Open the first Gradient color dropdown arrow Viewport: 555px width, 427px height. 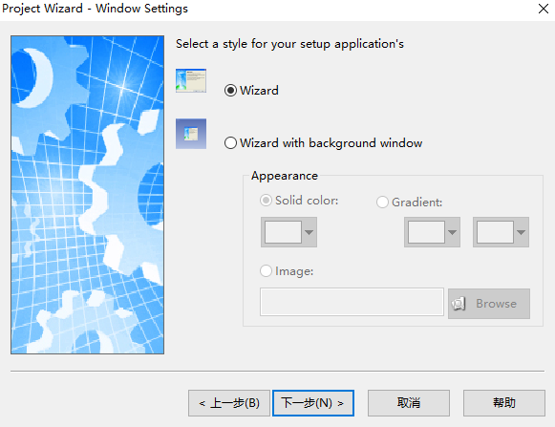(452, 232)
